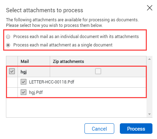The height and width of the screenshot is (139, 157).
Task: Click the hgj mail name cell
Action: tap(34, 72)
